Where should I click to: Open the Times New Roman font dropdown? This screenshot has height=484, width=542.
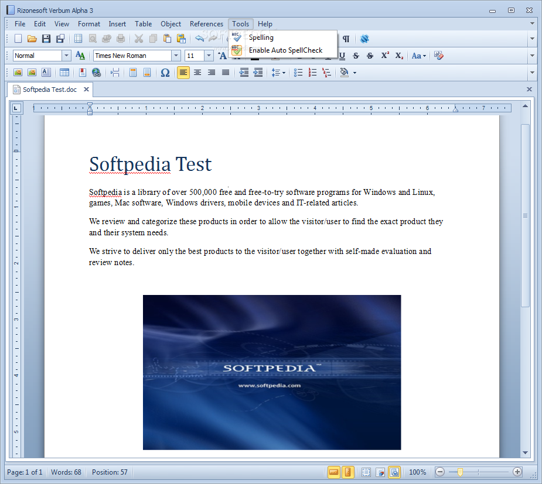click(176, 56)
